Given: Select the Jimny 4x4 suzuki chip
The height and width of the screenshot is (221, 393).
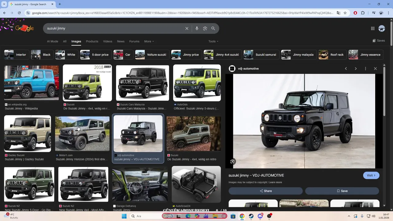Looking at the screenshot, I should [223, 55].
